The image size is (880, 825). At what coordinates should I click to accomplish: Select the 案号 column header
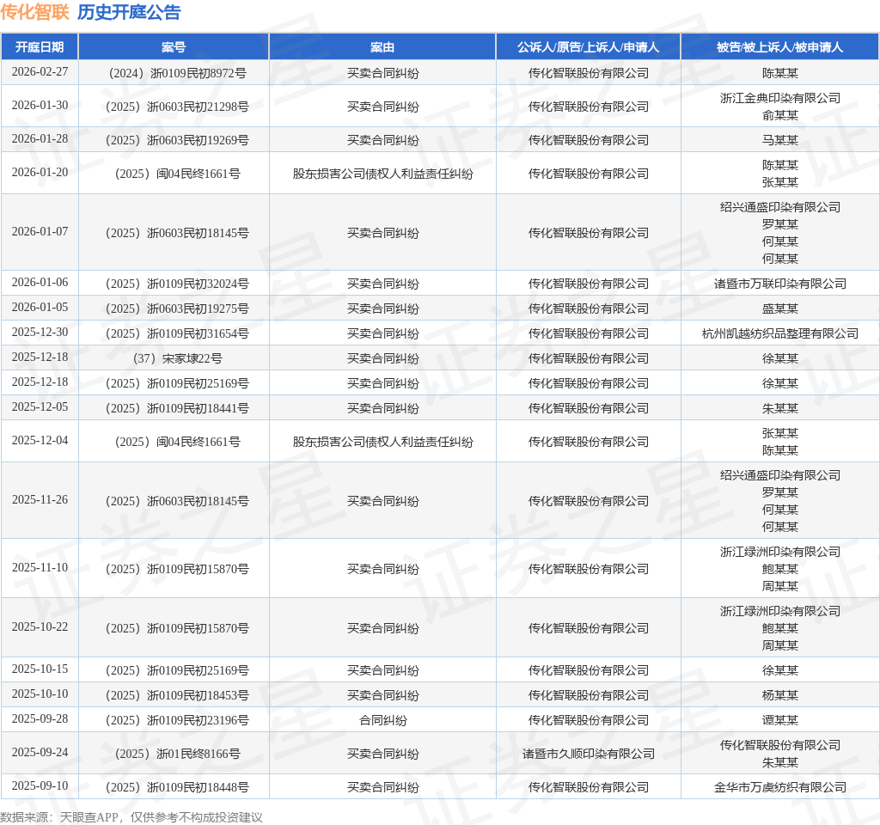[174, 47]
